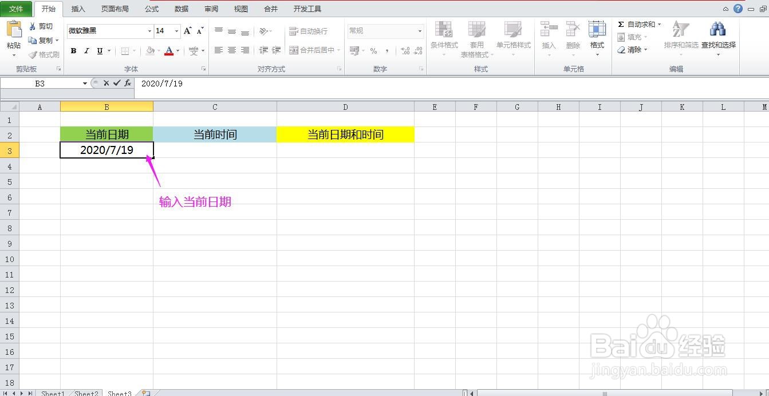Click the AutoSum icon
Viewport: 769px width, 396px height.
point(637,25)
